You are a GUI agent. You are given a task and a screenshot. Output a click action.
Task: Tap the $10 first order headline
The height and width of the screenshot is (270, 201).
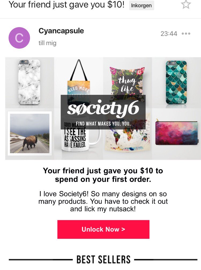(x=103, y=175)
